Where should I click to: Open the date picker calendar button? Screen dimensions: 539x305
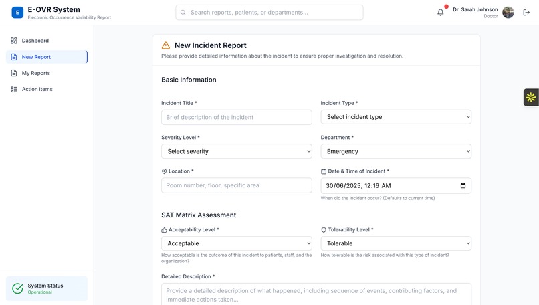(463, 186)
